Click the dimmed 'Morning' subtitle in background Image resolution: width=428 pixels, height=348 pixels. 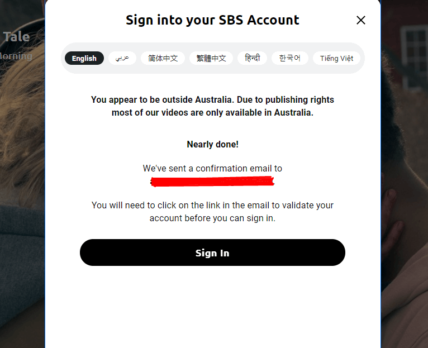click(16, 56)
